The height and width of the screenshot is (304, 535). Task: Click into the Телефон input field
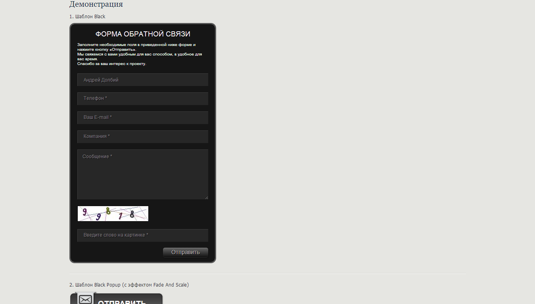(142, 99)
